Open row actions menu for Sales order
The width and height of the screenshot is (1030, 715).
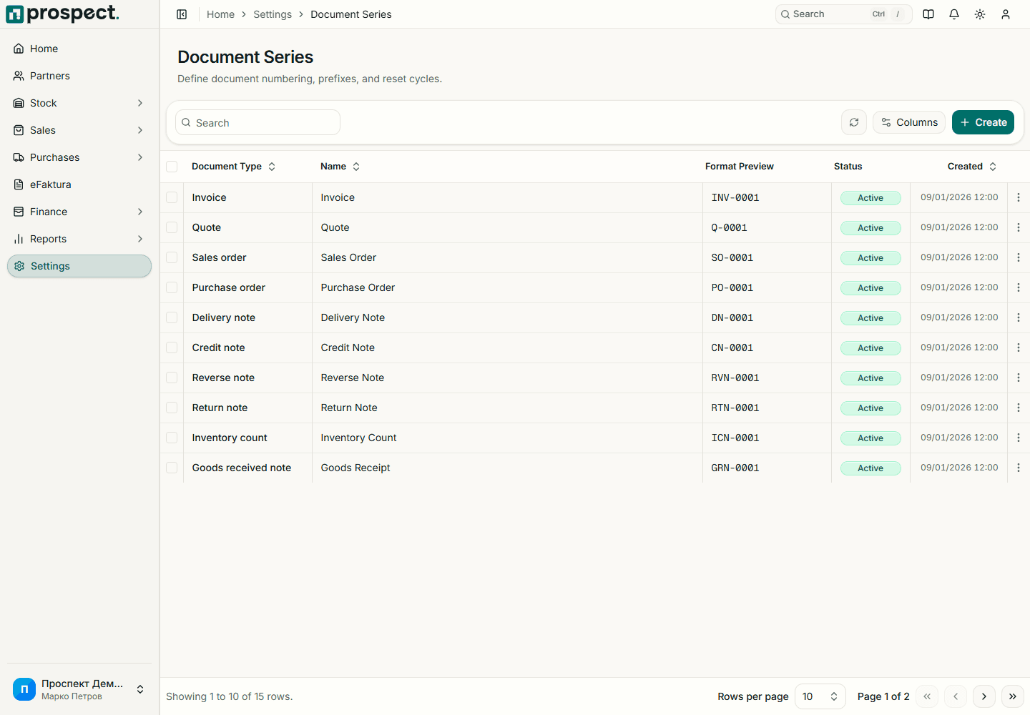(1019, 257)
